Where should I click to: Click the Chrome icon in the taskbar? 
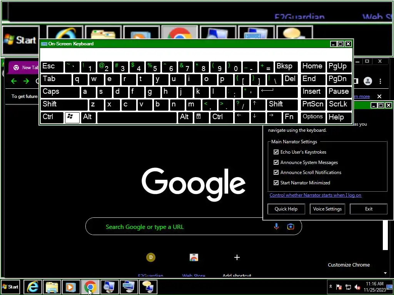tap(90, 287)
